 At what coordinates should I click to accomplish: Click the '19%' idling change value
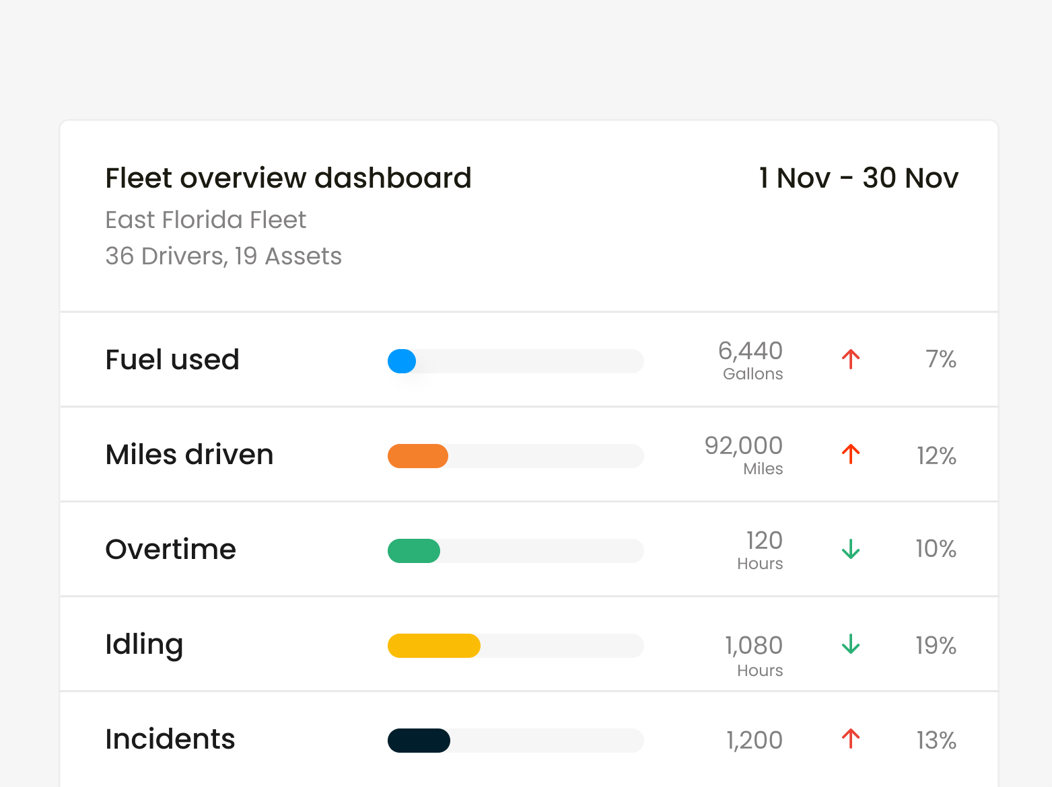pos(936,646)
